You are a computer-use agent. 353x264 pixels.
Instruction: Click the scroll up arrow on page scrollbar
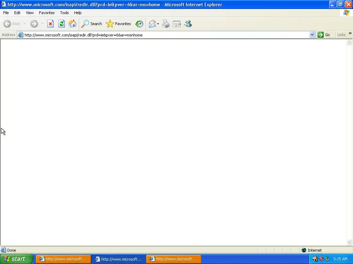pos(350,42)
